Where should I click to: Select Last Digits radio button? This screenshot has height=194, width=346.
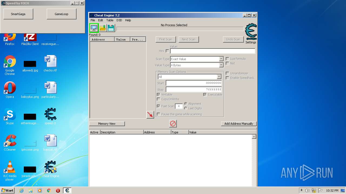(x=185, y=108)
